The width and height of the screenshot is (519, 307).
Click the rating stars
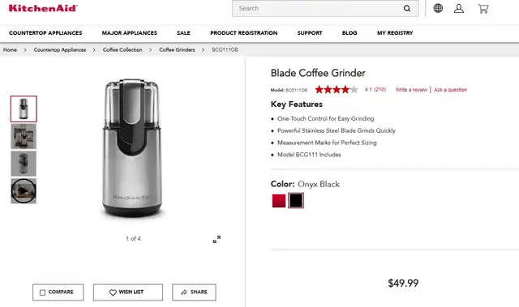tap(337, 90)
